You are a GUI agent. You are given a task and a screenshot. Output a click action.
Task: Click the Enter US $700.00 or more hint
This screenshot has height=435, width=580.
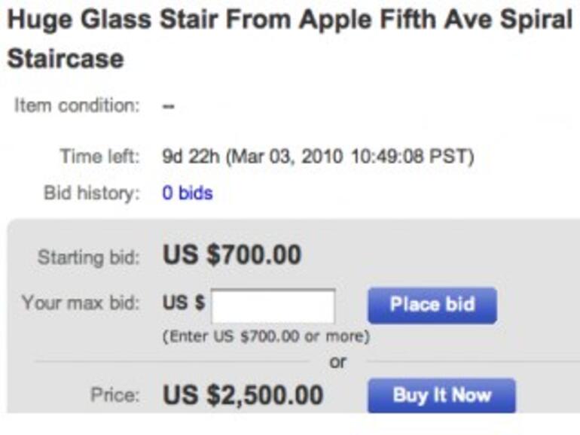266,336
